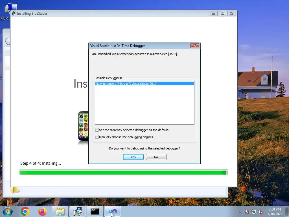
Task: Click No to decline debugging
Action: 156,157
